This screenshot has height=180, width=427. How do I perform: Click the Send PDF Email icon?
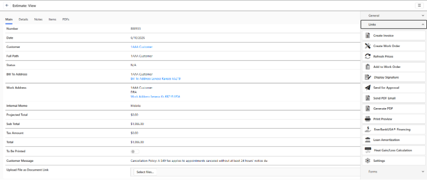(368, 98)
